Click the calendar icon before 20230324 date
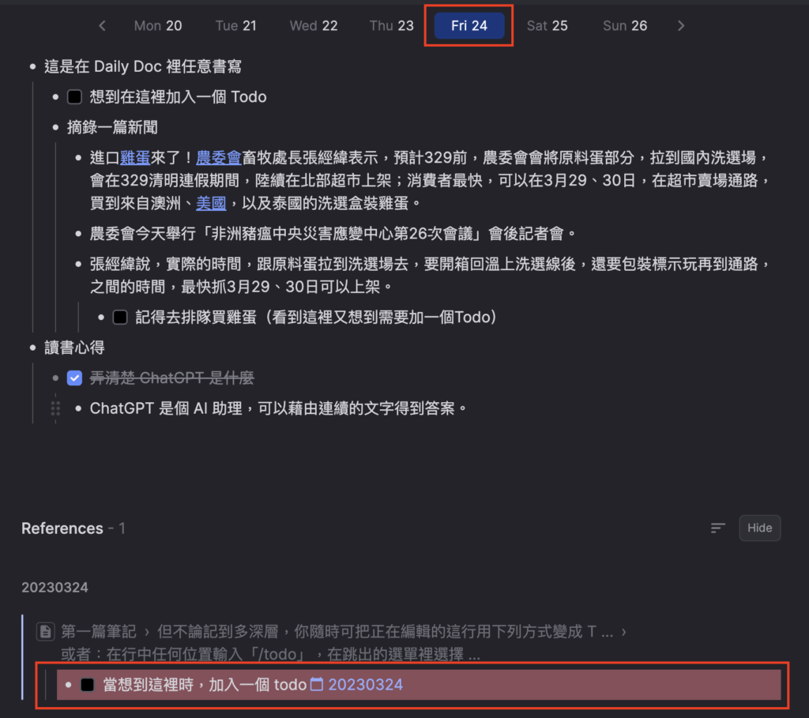This screenshot has height=718, width=809. (x=317, y=684)
